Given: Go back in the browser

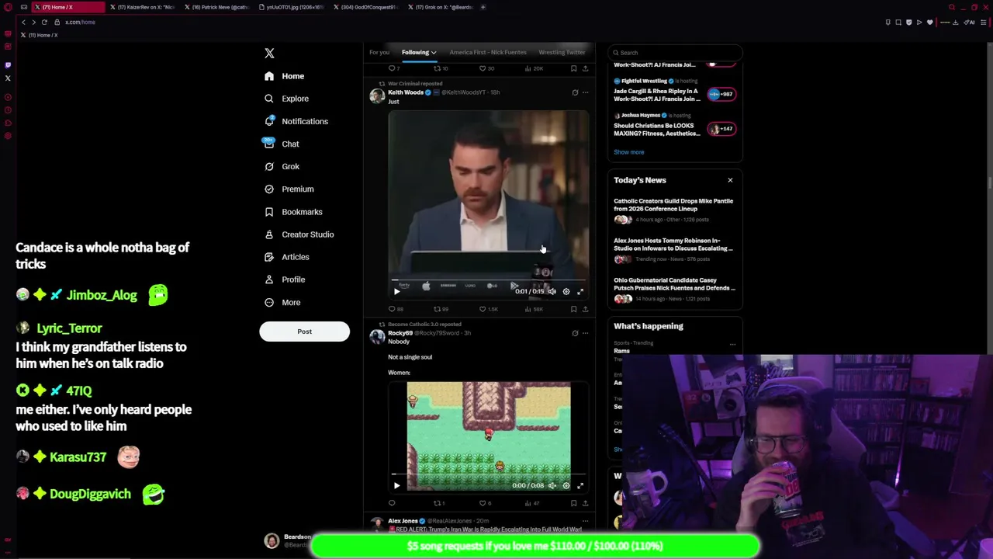Looking at the screenshot, I should pos(23,22).
